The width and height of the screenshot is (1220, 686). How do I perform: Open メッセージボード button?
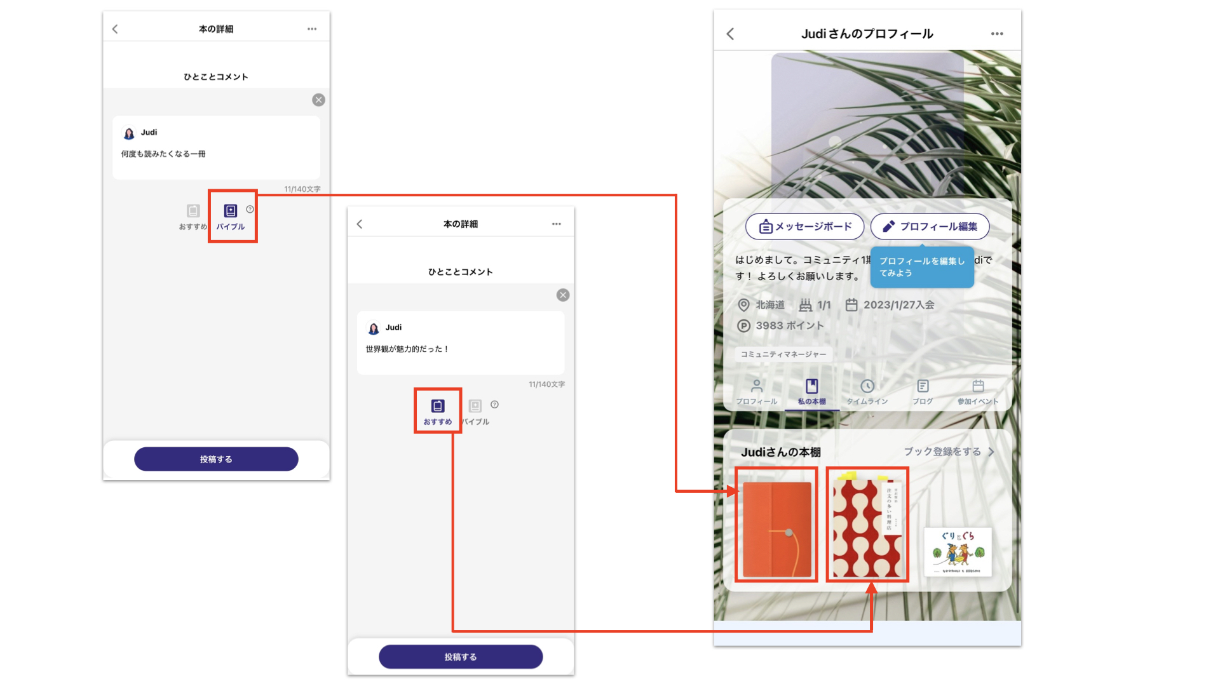click(x=804, y=226)
